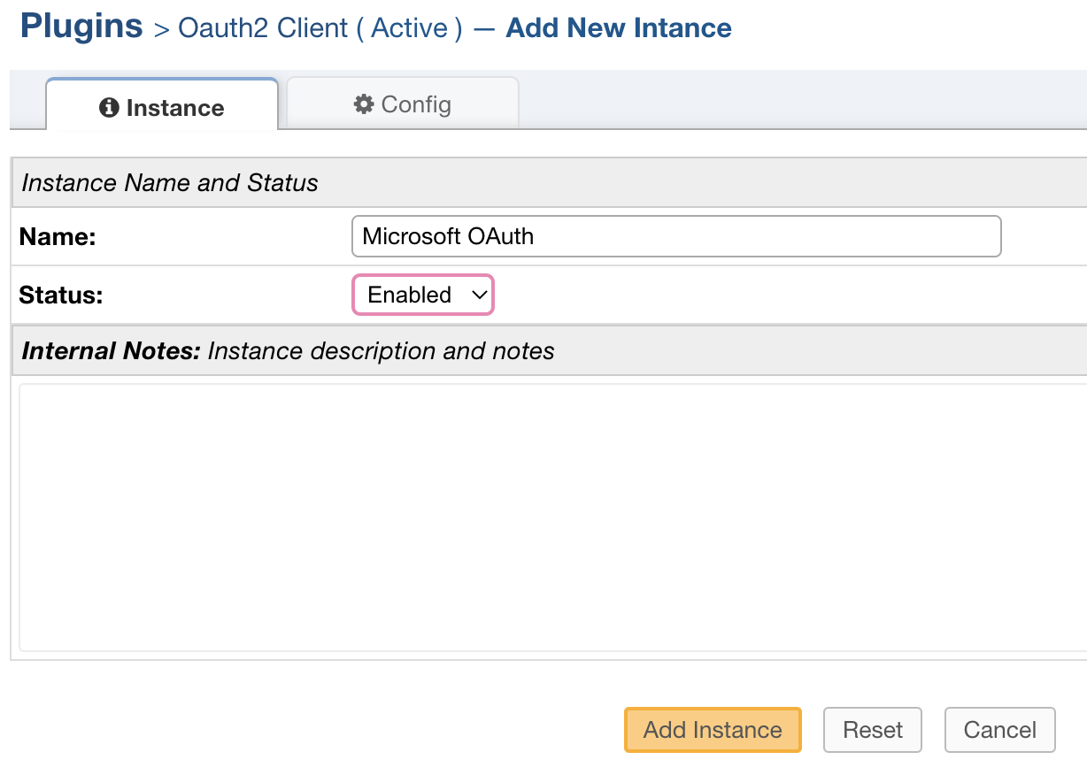Click the Instance Name and Status header

coord(171,182)
